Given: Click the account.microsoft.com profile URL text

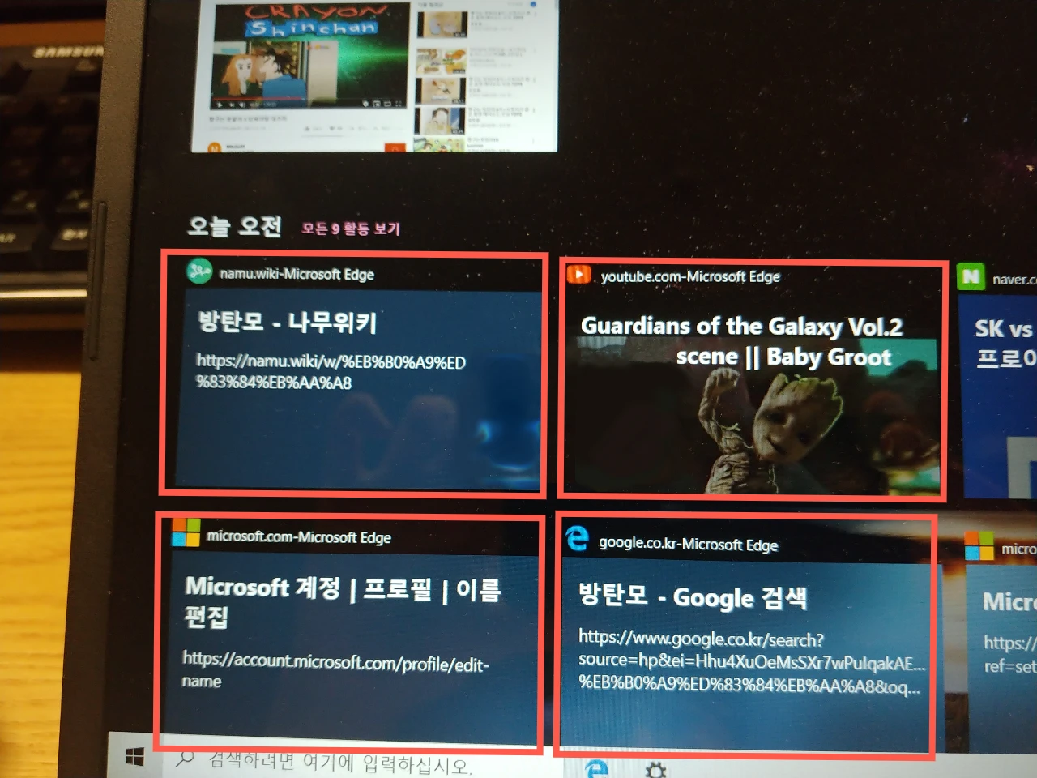Looking at the screenshot, I should [335, 671].
